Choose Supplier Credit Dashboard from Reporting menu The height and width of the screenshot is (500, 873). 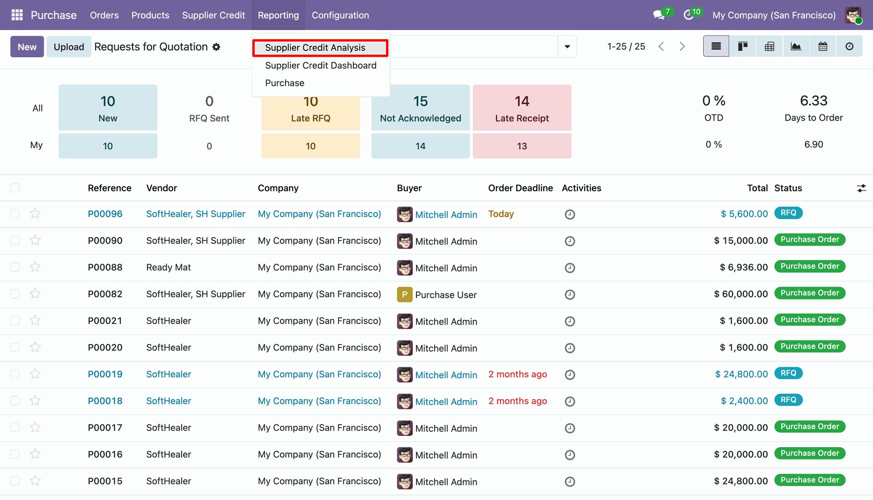click(x=321, y=65)
